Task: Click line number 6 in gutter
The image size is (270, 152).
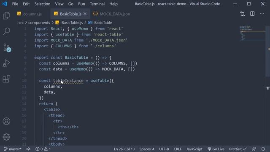Action: 25,57
